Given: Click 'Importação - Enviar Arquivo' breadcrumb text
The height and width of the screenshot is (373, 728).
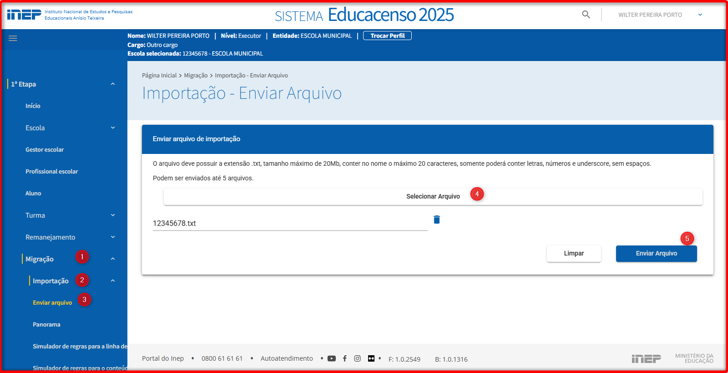Looking at the screenshot, I should pos(251,76).
